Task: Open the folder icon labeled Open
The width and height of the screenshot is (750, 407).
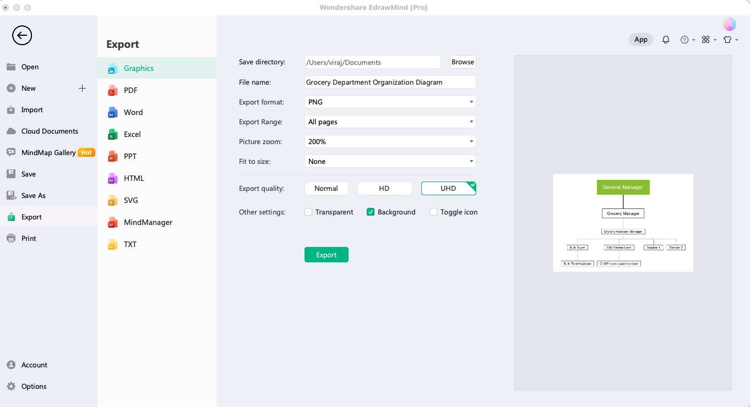Action: pos(11,67)
